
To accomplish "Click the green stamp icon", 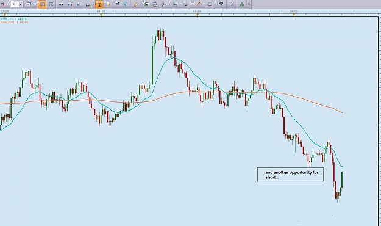I will click(242, 4).
